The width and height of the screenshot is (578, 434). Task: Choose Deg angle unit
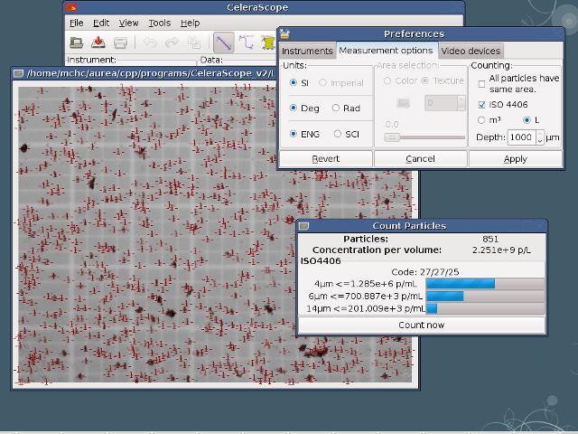point(294,108)
